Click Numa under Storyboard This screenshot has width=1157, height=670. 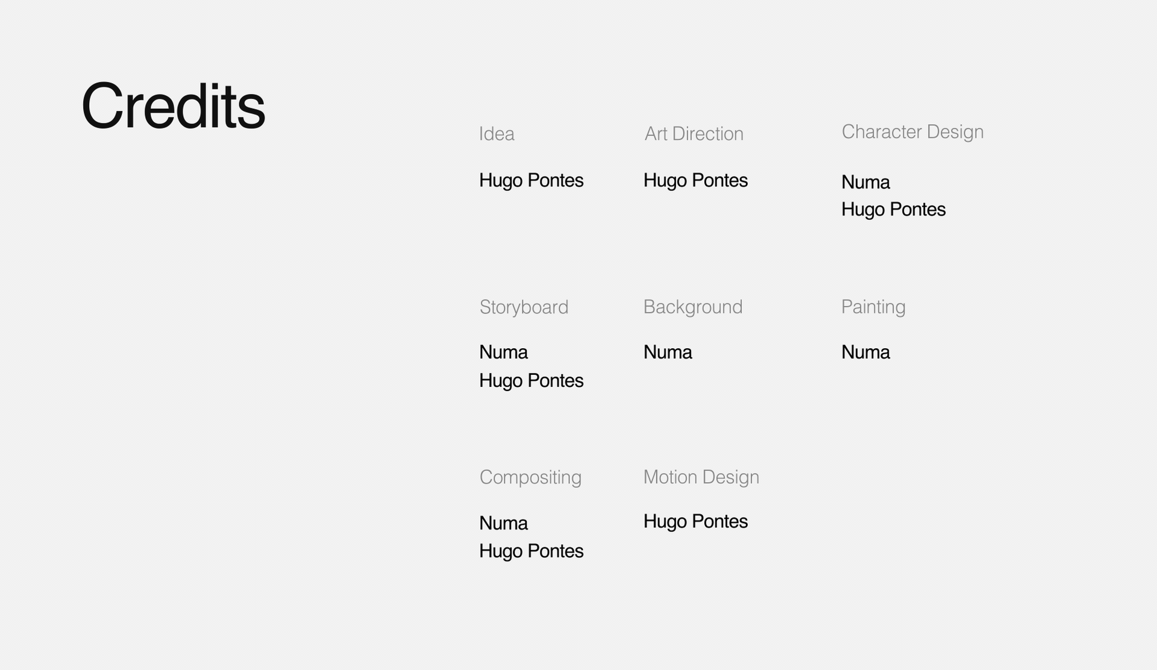coord(503,352)
